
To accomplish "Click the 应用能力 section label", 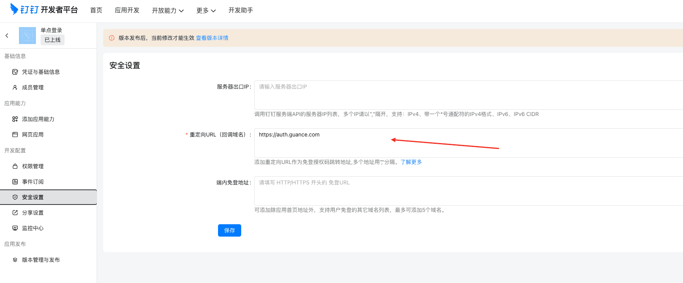I will coord(15,103).
